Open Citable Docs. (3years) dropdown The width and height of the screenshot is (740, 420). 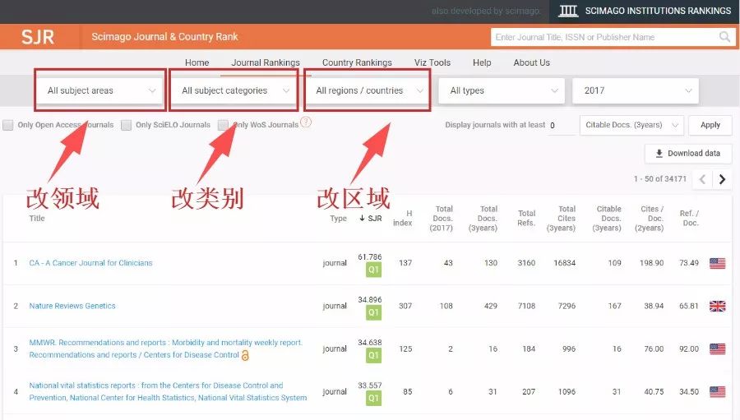(x=631, y=125)
